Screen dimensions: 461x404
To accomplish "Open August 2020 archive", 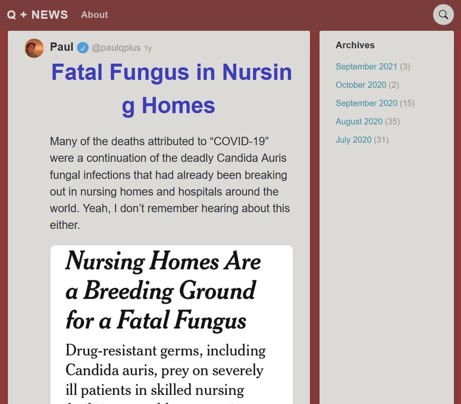I will [359, 121].
